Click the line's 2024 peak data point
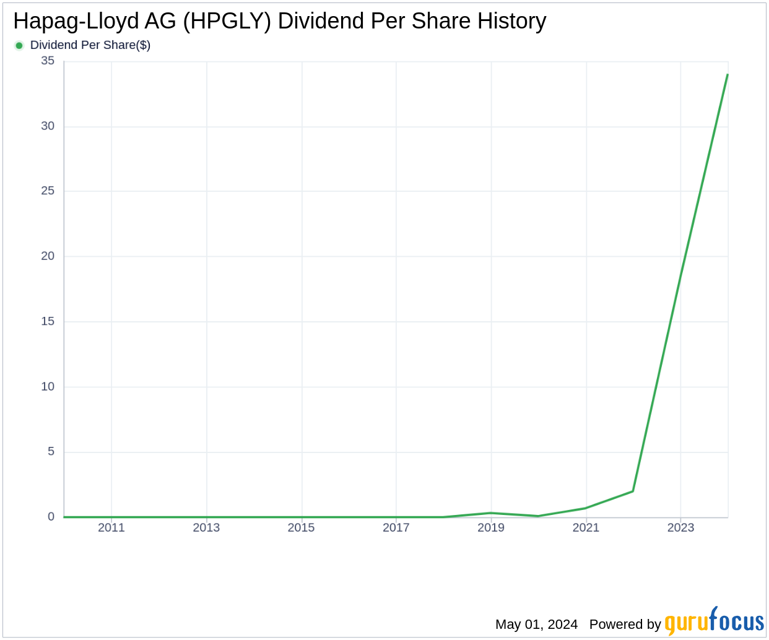The height and width of the screenshot is (640, 769). click(x=728, y=75)
